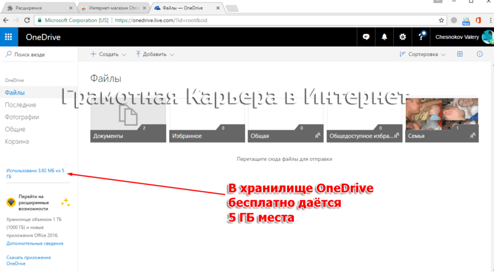Open the details info pane icon
The image size is (494, 272).
pos(480,54)
